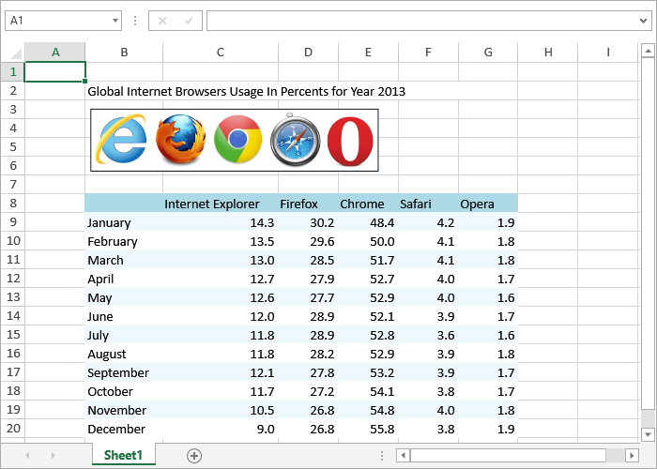Select column D header
This screenshot has width=657, height=469.
[308, 52]
